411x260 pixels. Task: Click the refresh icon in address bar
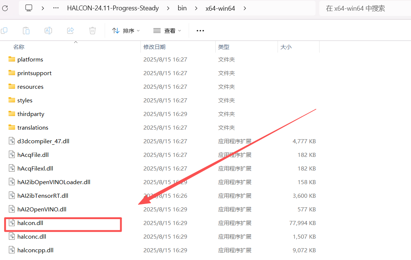(x=5, y=8)
